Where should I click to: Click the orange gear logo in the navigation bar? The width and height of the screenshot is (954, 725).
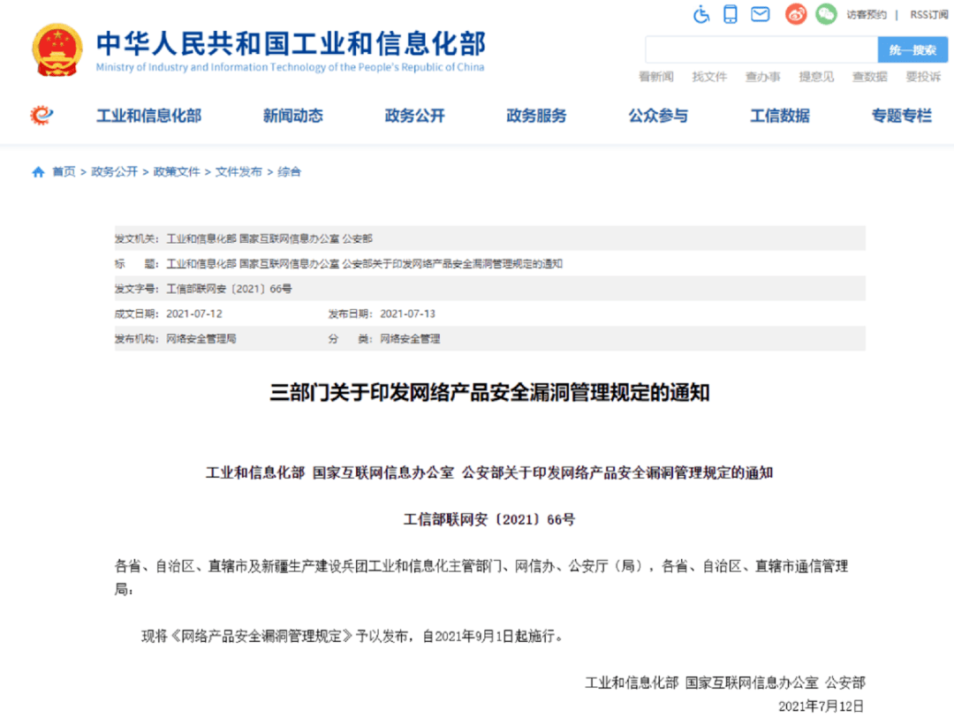(x=42, y=115)
